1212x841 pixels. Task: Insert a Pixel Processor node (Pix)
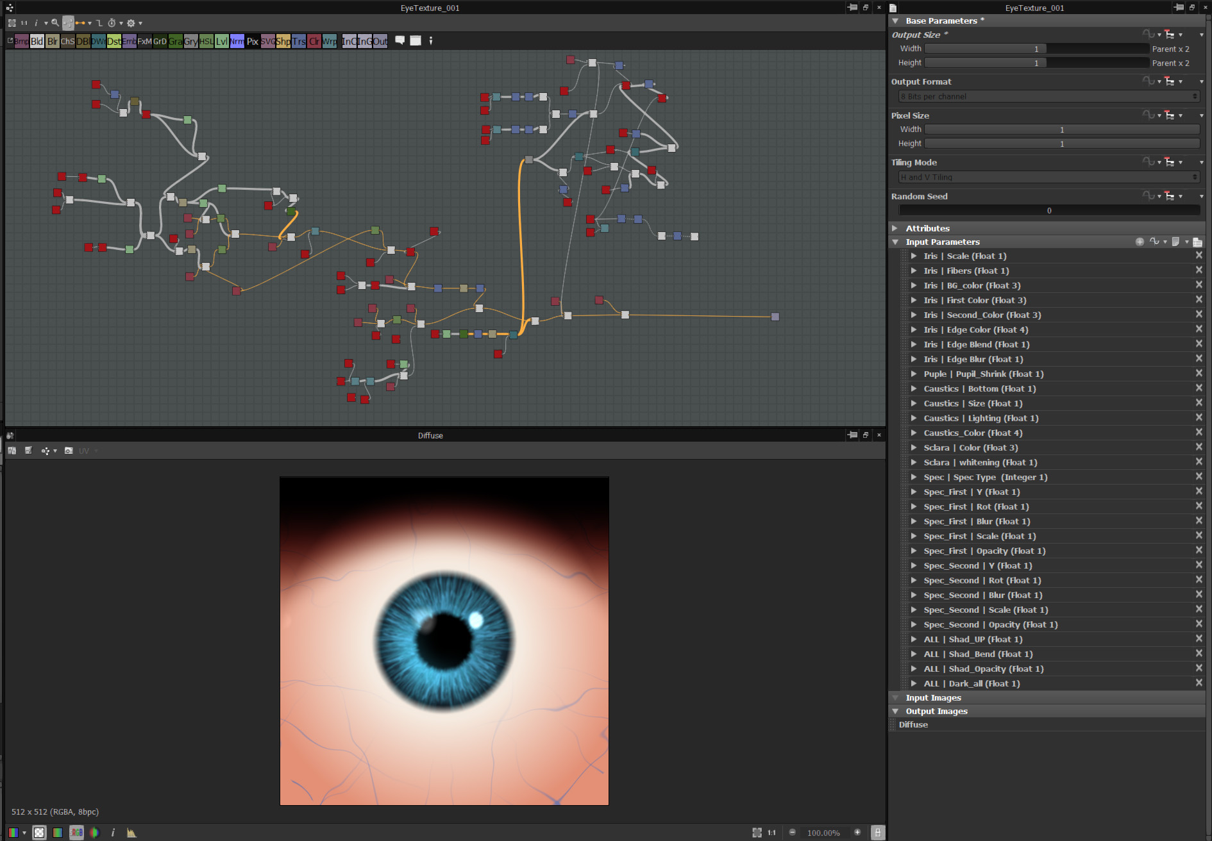pos(253,41)
